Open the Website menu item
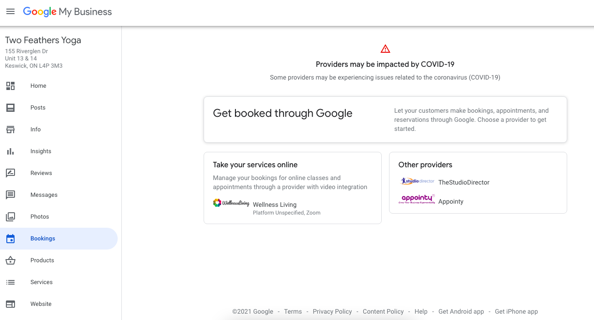The height and width of the screenshot is (320, 594). point(41,304)
